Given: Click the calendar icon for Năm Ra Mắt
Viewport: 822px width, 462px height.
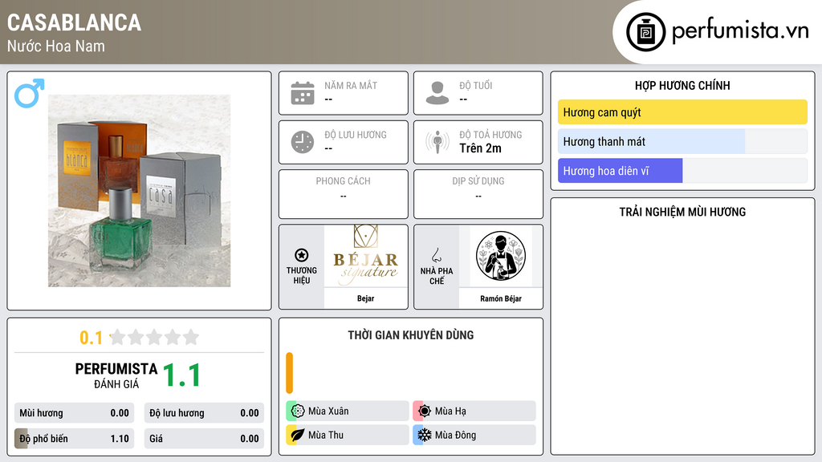Looking at the screenshot, I should [303, 93].
